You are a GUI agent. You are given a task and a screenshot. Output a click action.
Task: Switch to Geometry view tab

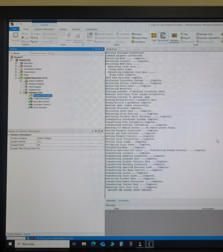coord(111,201)
